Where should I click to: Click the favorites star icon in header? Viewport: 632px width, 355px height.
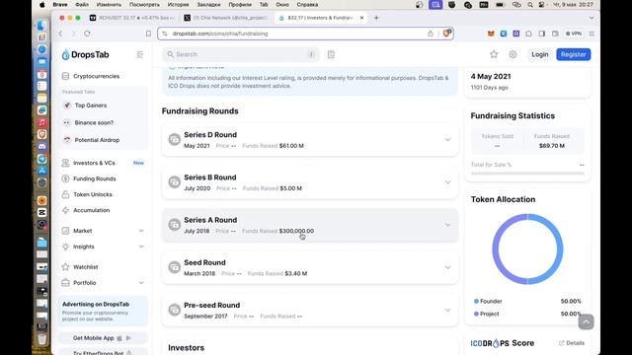[x=494, y=54]
